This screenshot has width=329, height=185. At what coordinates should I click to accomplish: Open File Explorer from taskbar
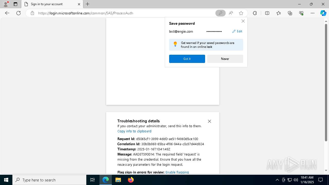tap(118, 180)
